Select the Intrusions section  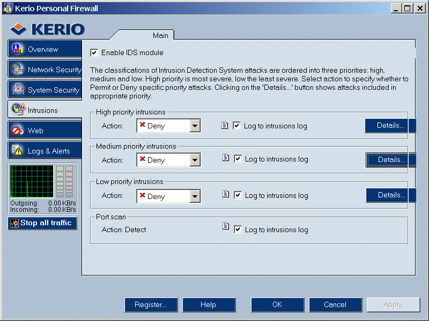click(45, 110)
